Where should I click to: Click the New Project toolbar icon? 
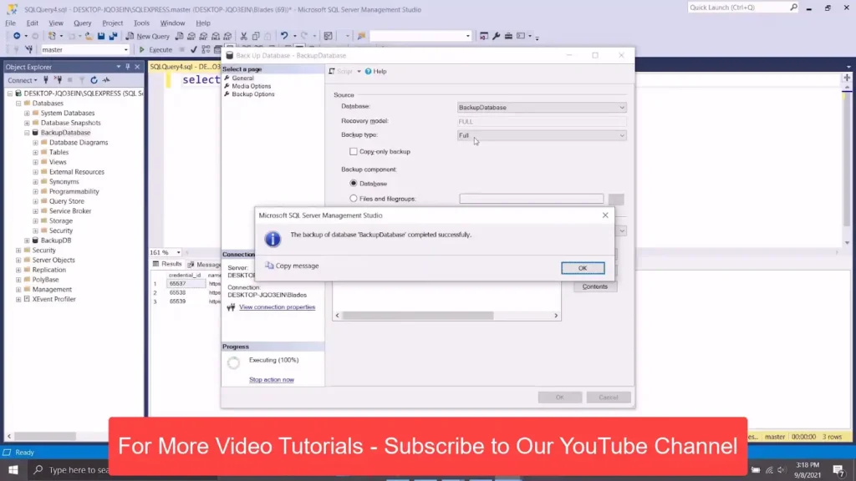[x=53, y=36]
